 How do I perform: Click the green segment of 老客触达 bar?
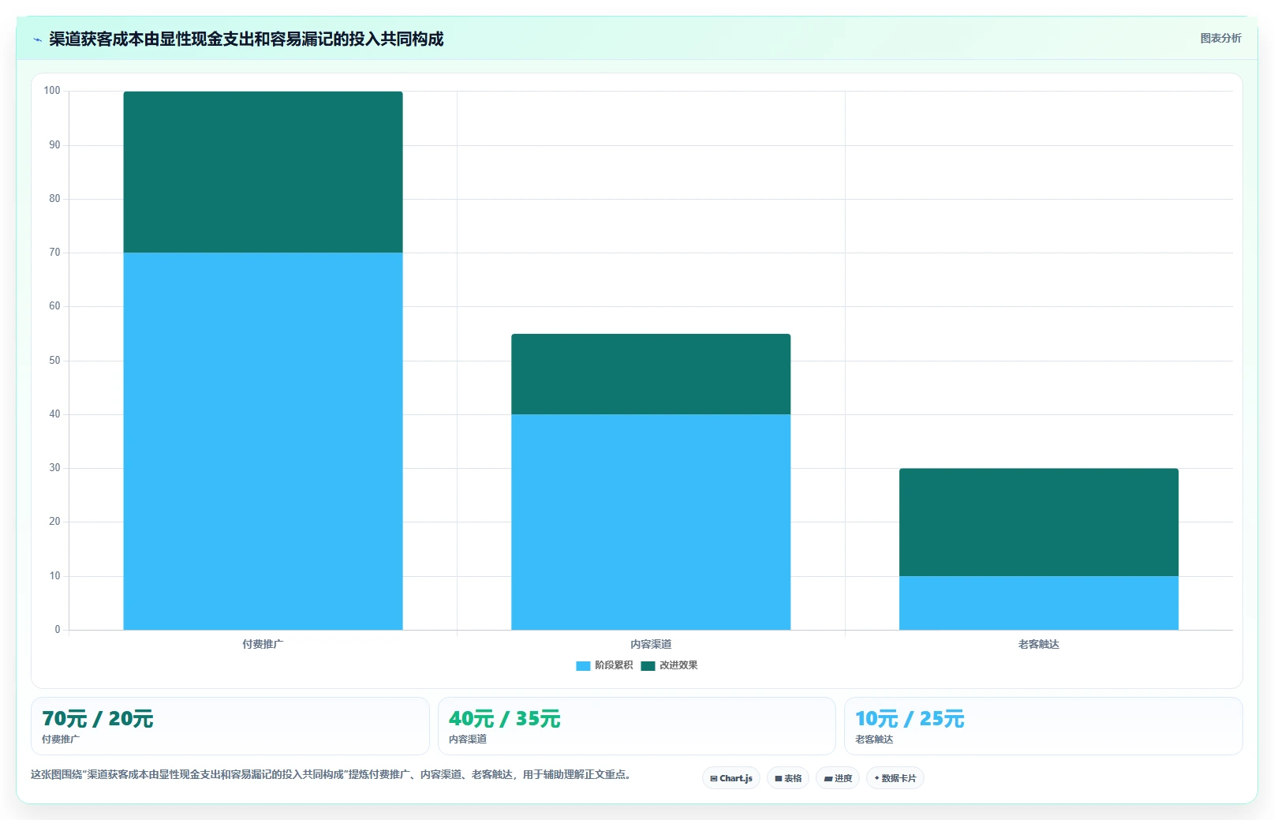1039,522
